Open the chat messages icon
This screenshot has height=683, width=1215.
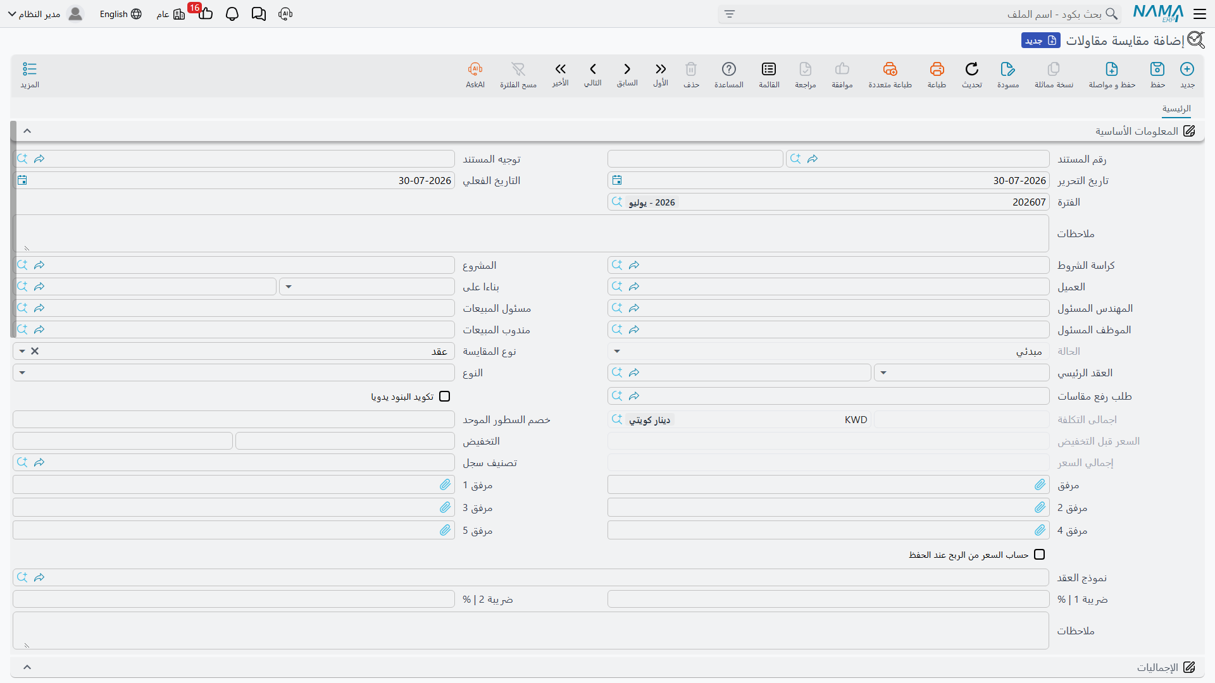259,14
